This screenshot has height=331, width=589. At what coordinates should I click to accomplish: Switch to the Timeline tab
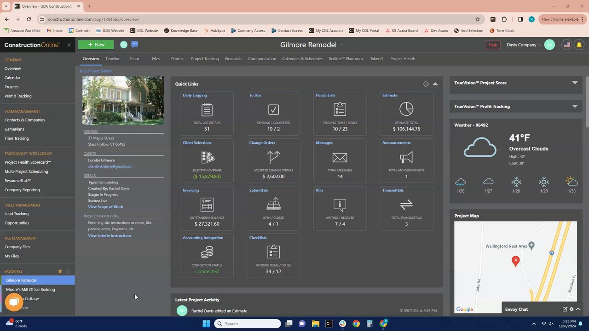click(113, 59)
